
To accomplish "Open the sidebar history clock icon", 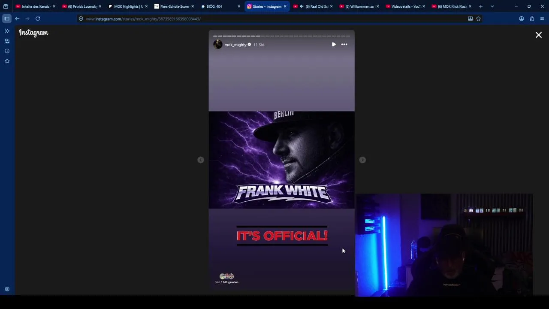I will pyautogui.click(x=7, y=51).
